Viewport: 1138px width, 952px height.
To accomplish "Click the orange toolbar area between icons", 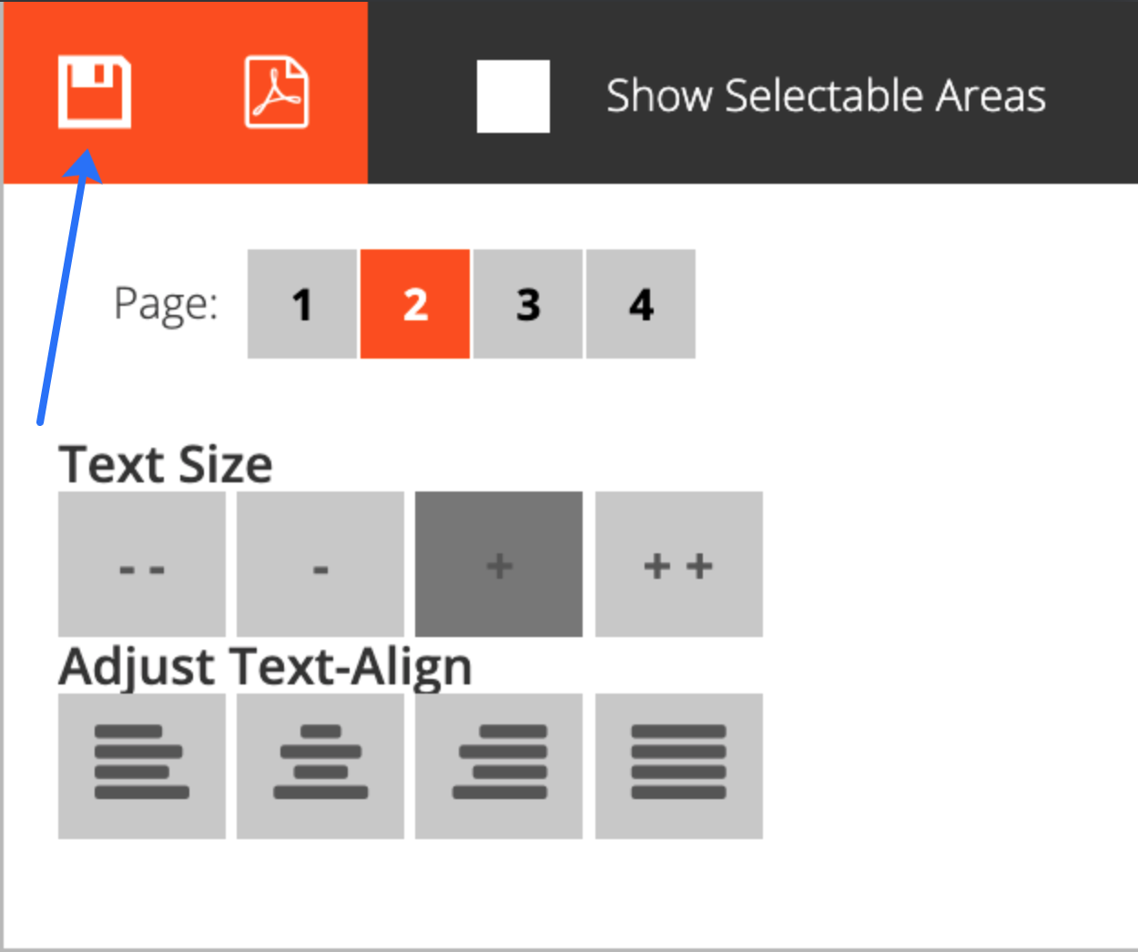I will point(188,92).
